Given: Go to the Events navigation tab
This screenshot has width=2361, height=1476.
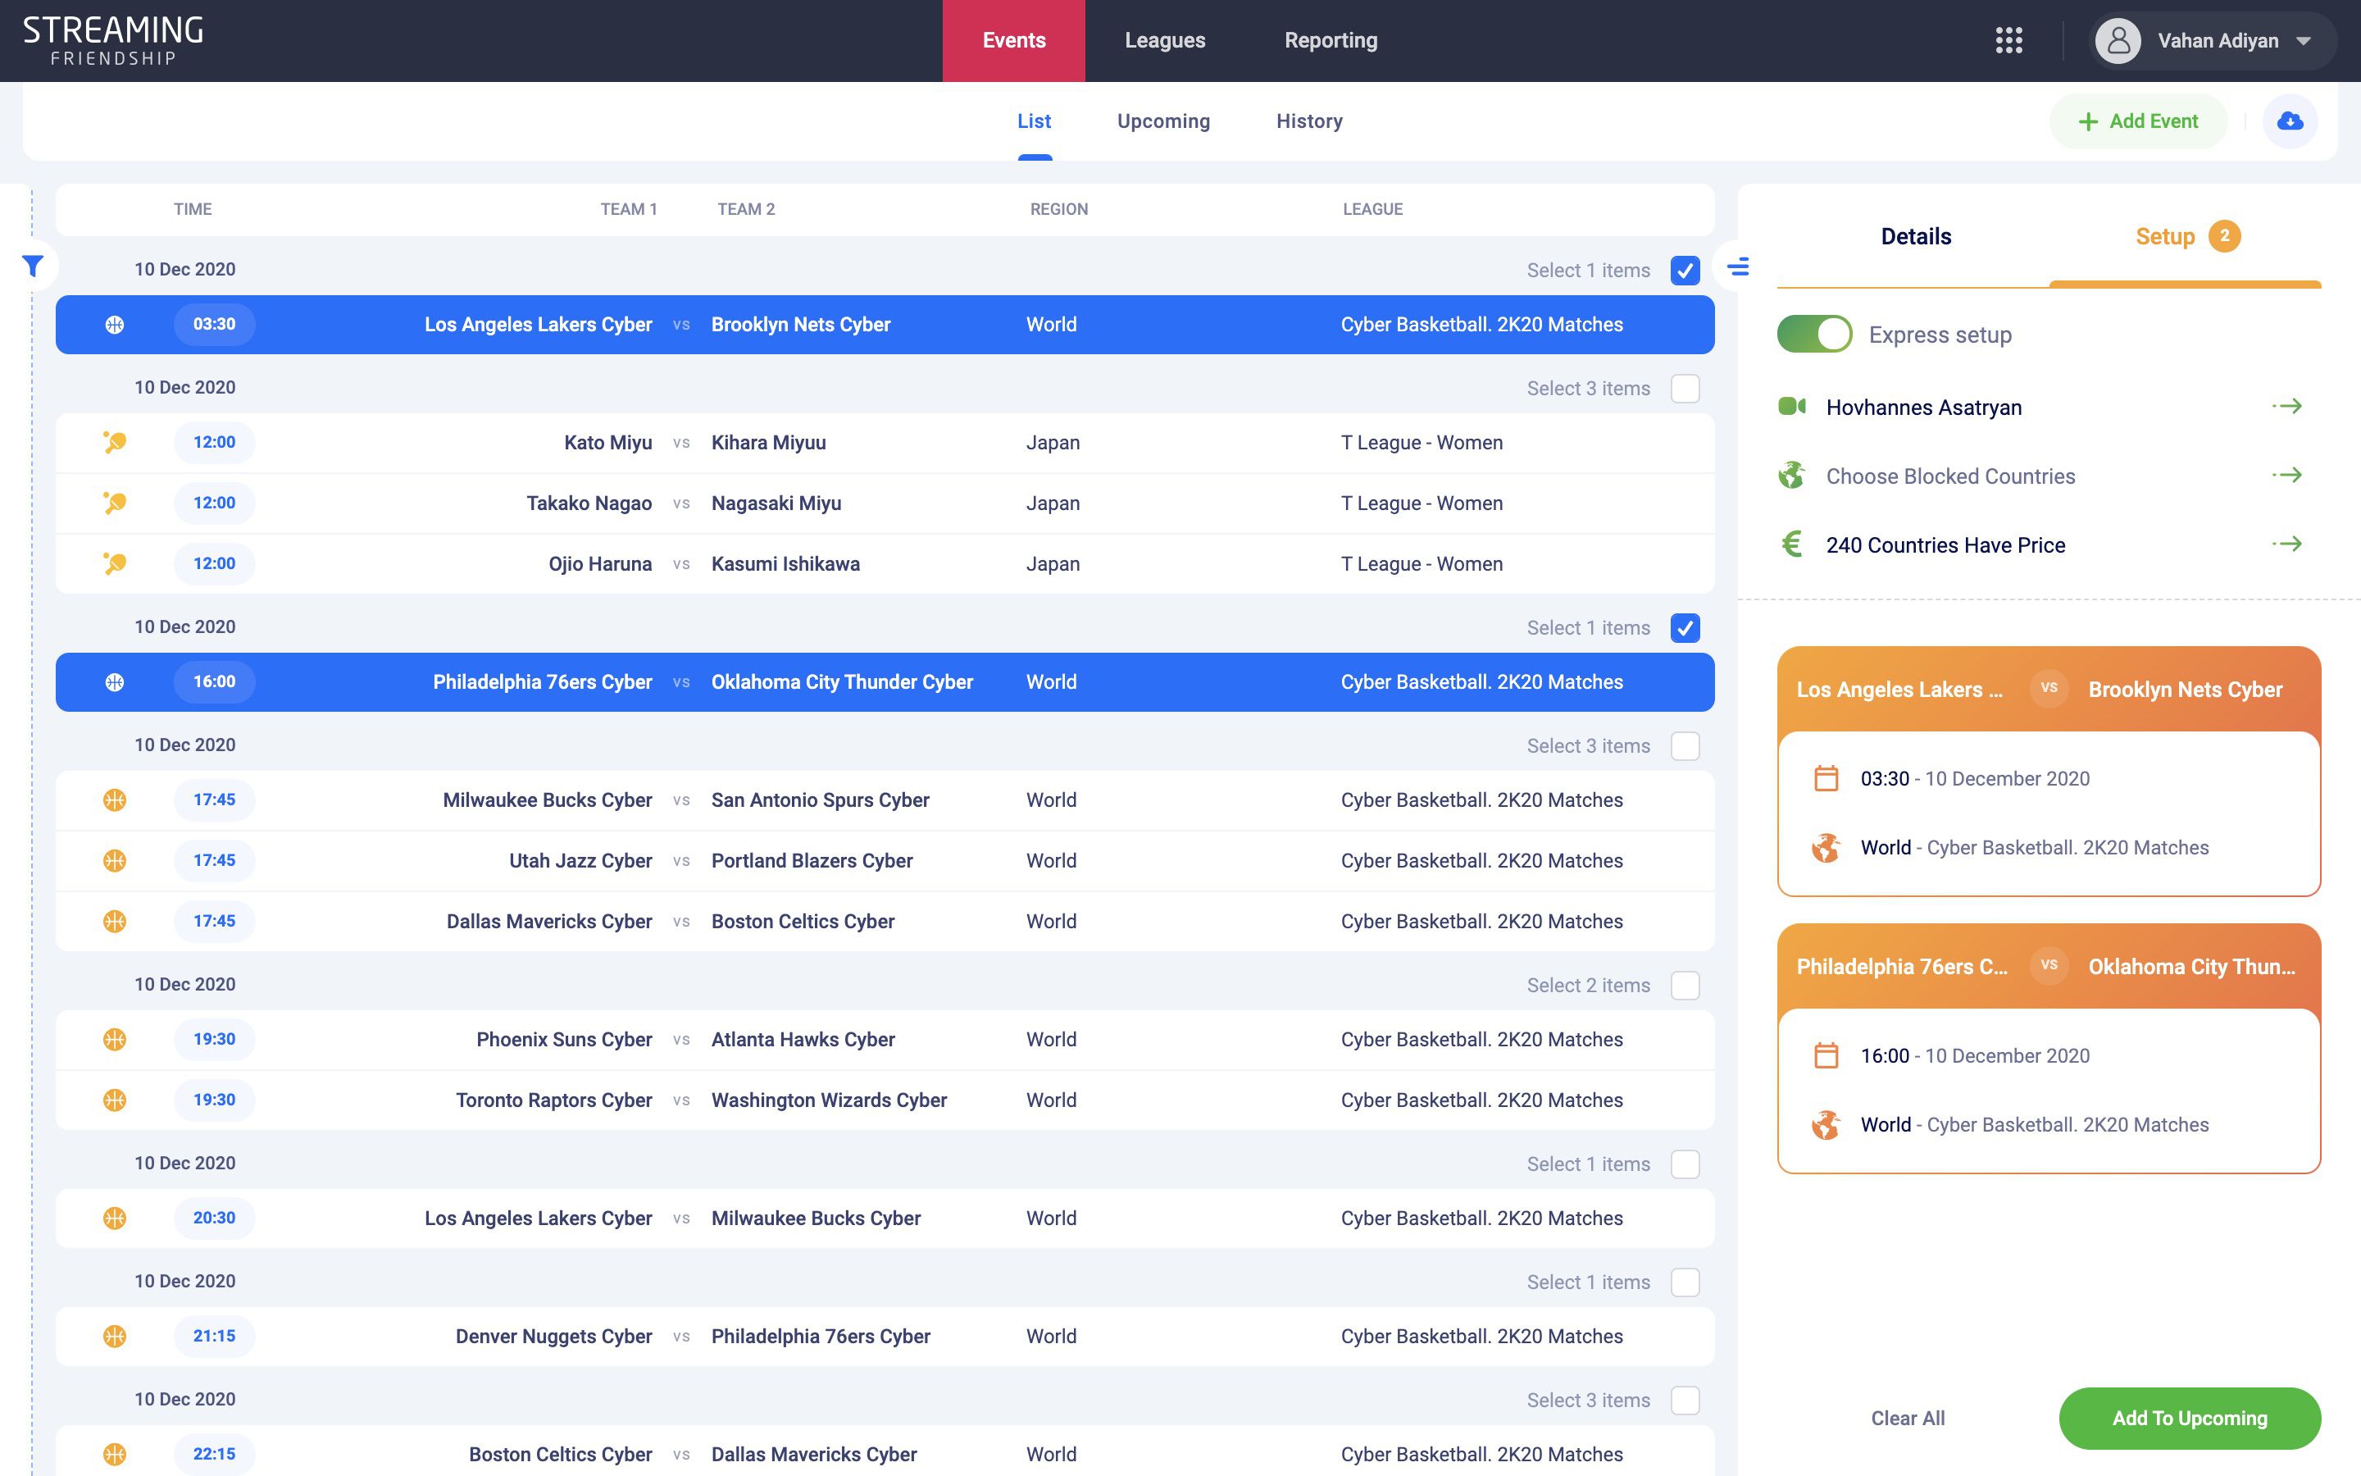Looking at the screenshot, I should (1013, 41).
